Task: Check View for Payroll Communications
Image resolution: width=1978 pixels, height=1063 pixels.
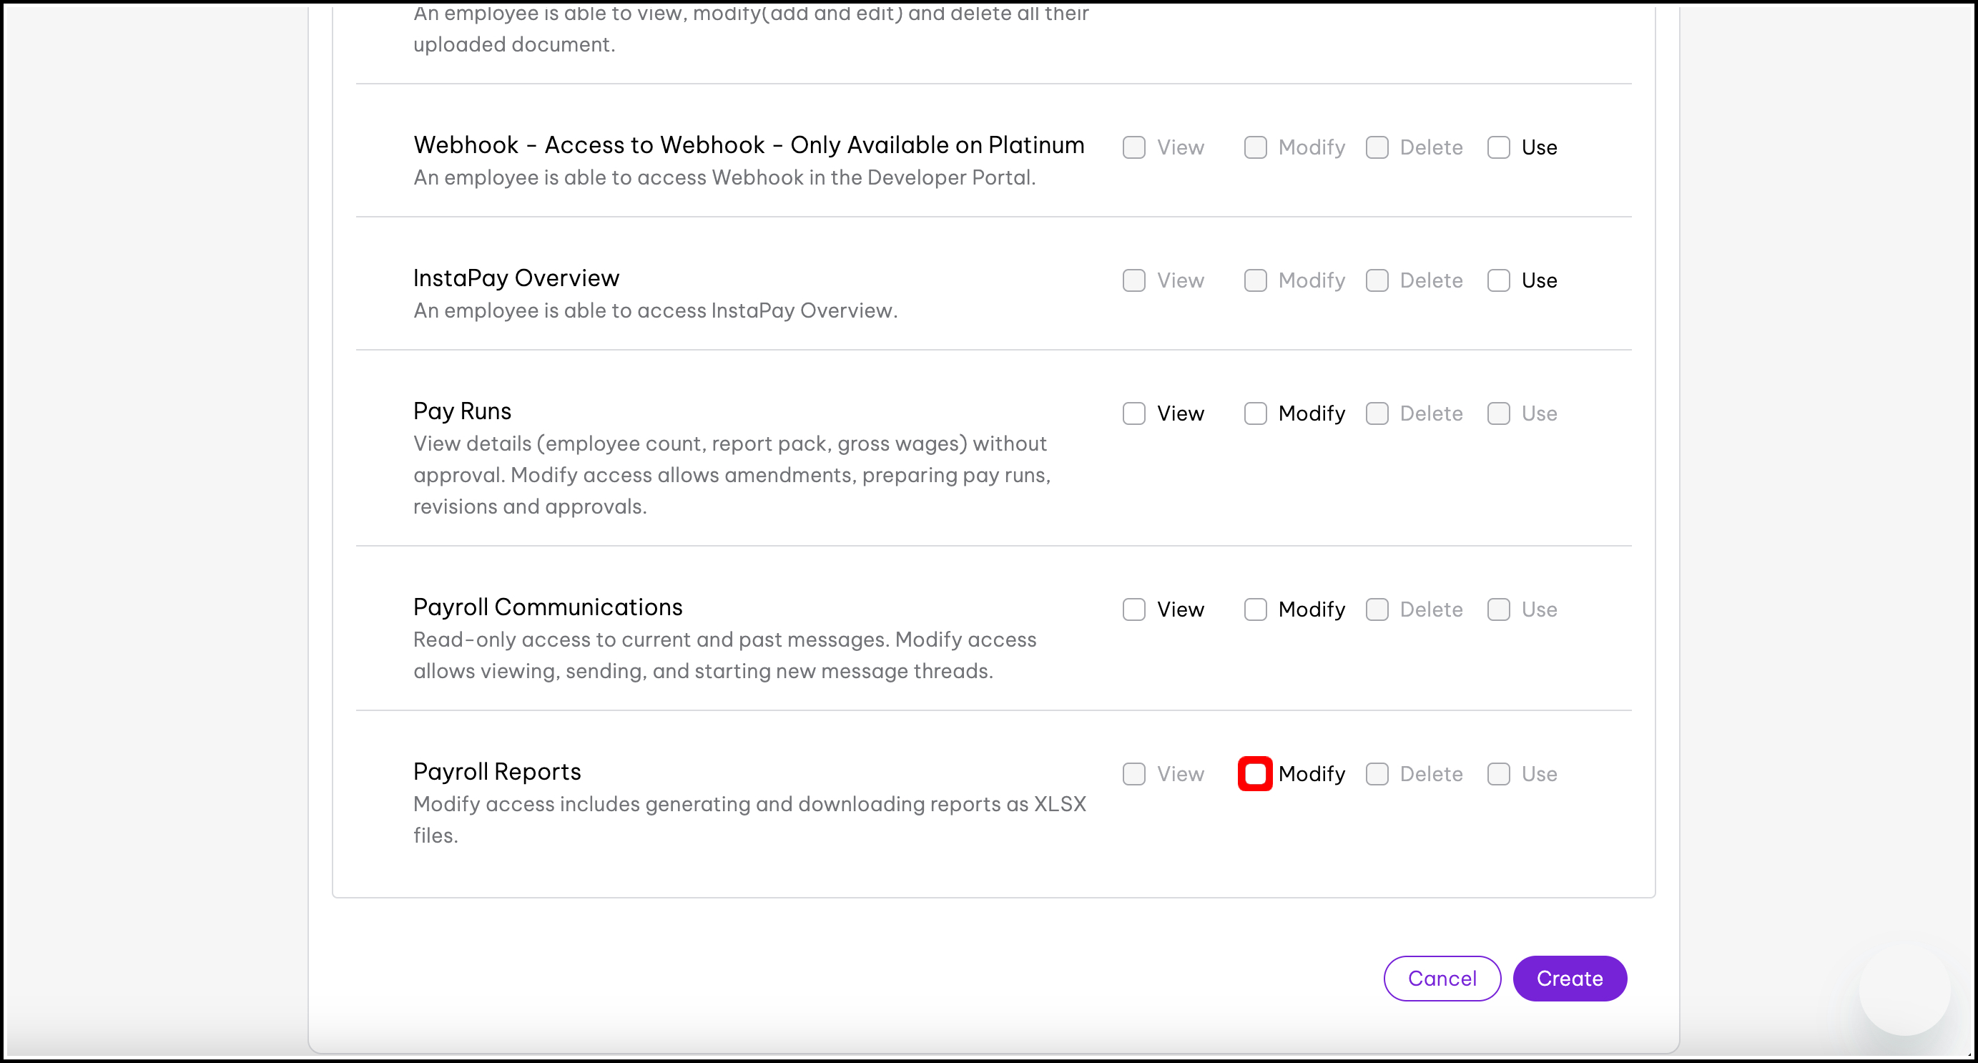Action: tap(1133, 609)
